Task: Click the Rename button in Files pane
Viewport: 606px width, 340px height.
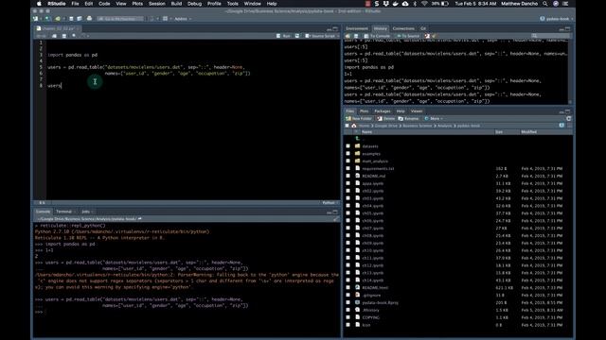Action: click(408, 119)
